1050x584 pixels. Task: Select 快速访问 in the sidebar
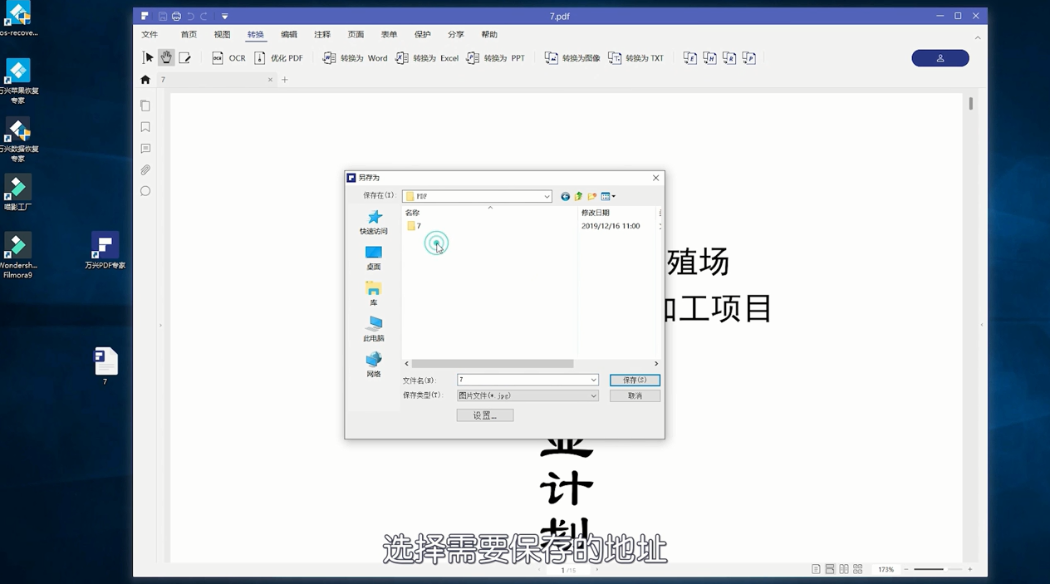[x=373, y=223]
